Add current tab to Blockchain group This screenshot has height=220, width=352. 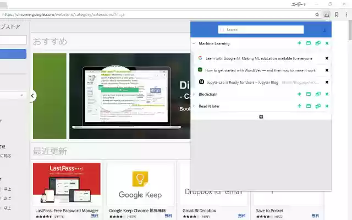pos(299,94)
